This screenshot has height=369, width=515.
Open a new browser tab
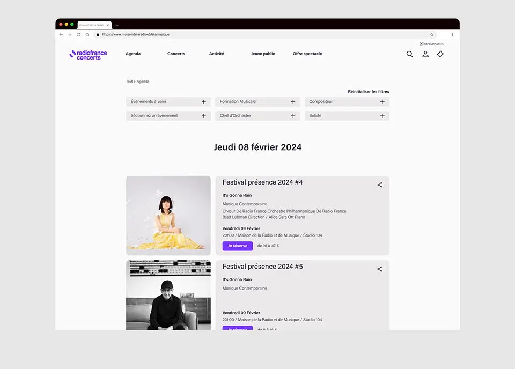pos(117,25)
